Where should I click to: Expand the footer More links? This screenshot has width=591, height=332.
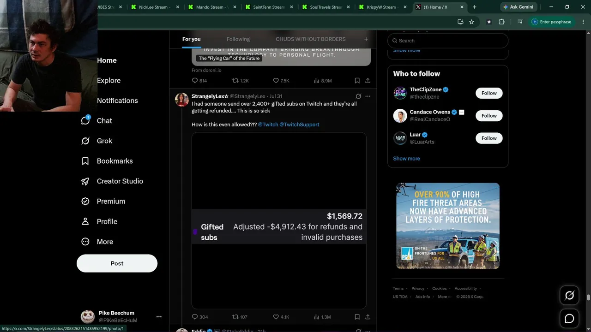444,297
